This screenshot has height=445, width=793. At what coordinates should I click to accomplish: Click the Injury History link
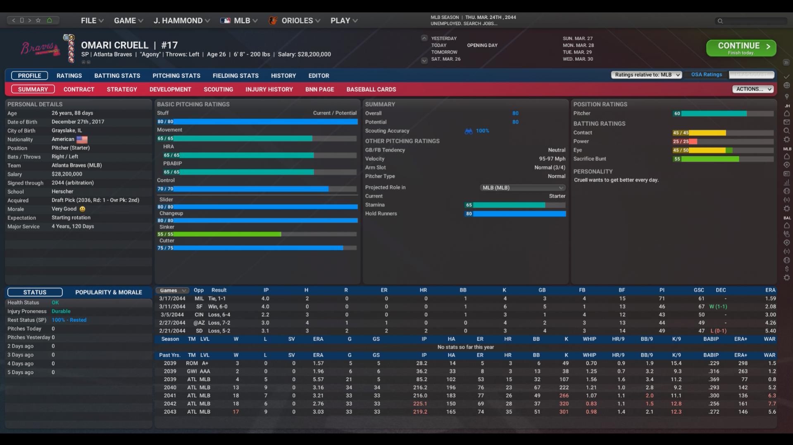tap(269, 89)
